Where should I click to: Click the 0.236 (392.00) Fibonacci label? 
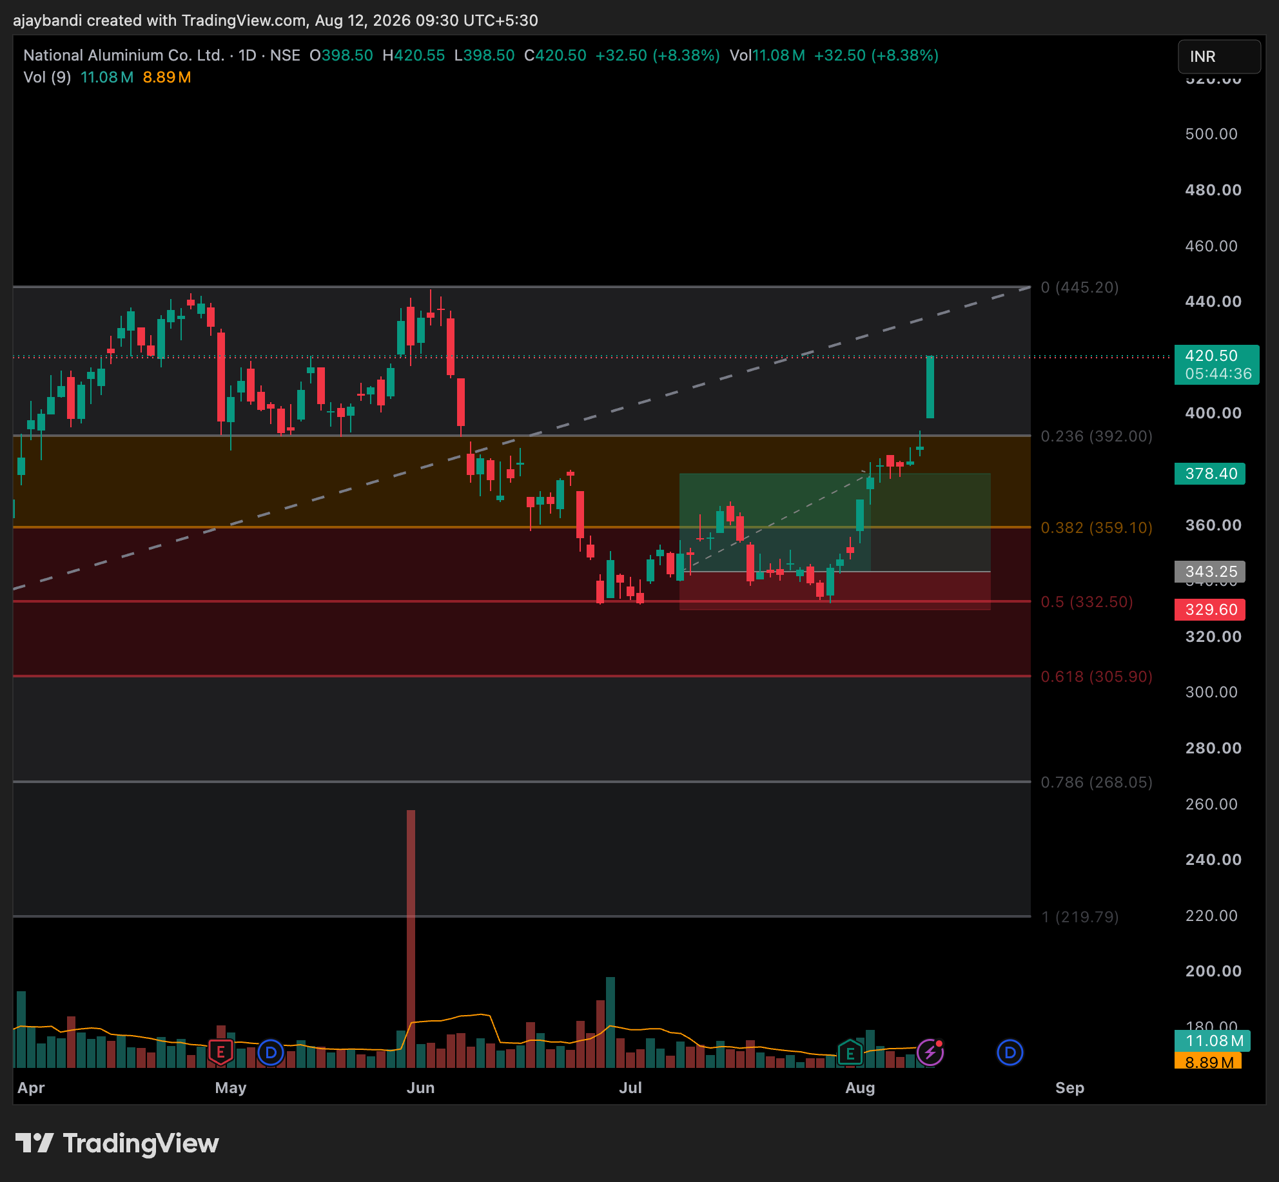pyautogui.click(x=1097, y=436)
